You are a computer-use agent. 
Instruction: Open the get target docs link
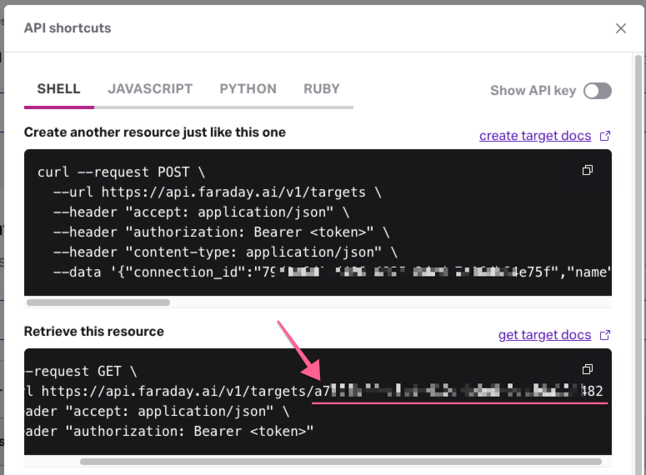click(544, 335)
